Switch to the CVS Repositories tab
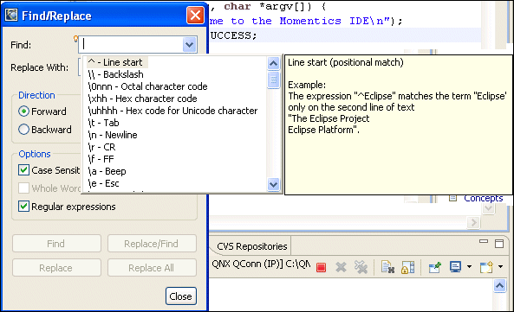 click(x=251, y=246)
